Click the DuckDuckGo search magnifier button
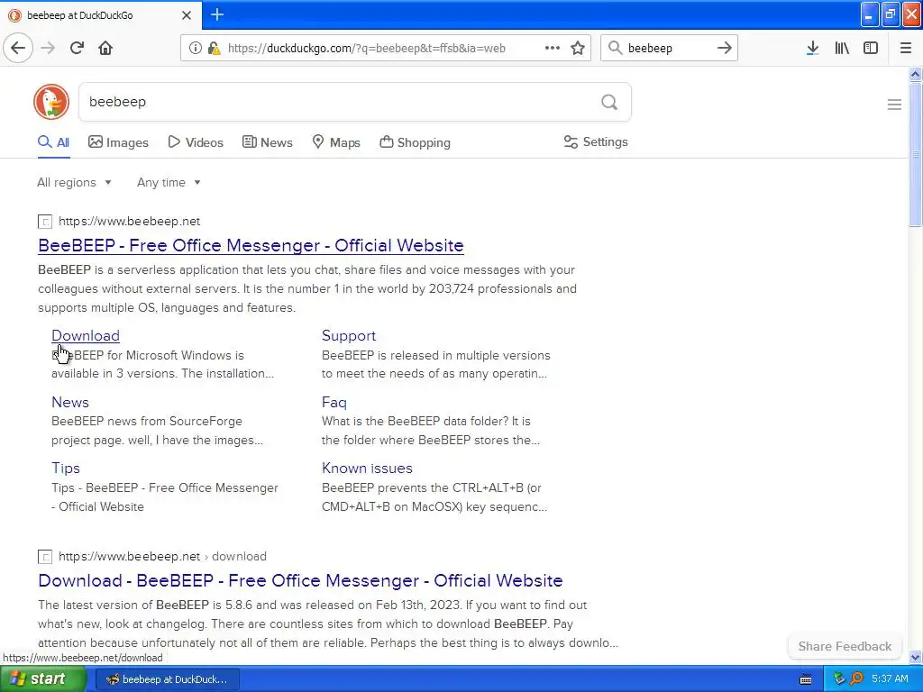The height and width of the screenshot is (692, 923). tap(609, 102)
